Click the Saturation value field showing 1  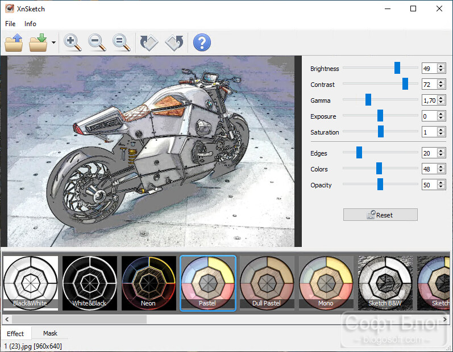click(x=429, y=132)
